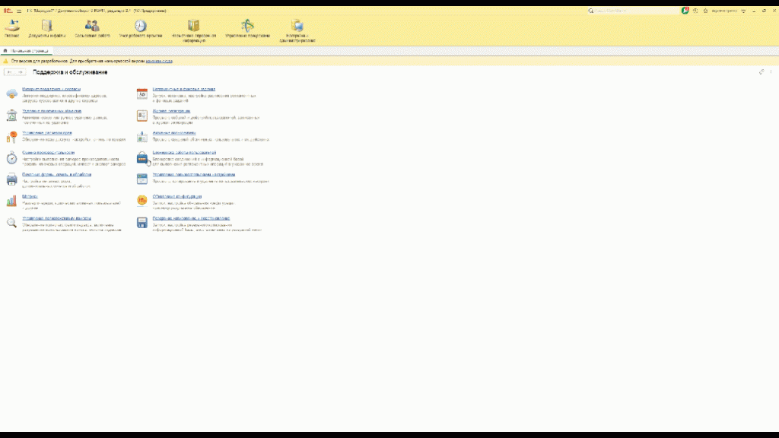Viewport: 779px width, 438px height.
Task: Go forward with the right arrow button
Action: click(x=20, y=72)
